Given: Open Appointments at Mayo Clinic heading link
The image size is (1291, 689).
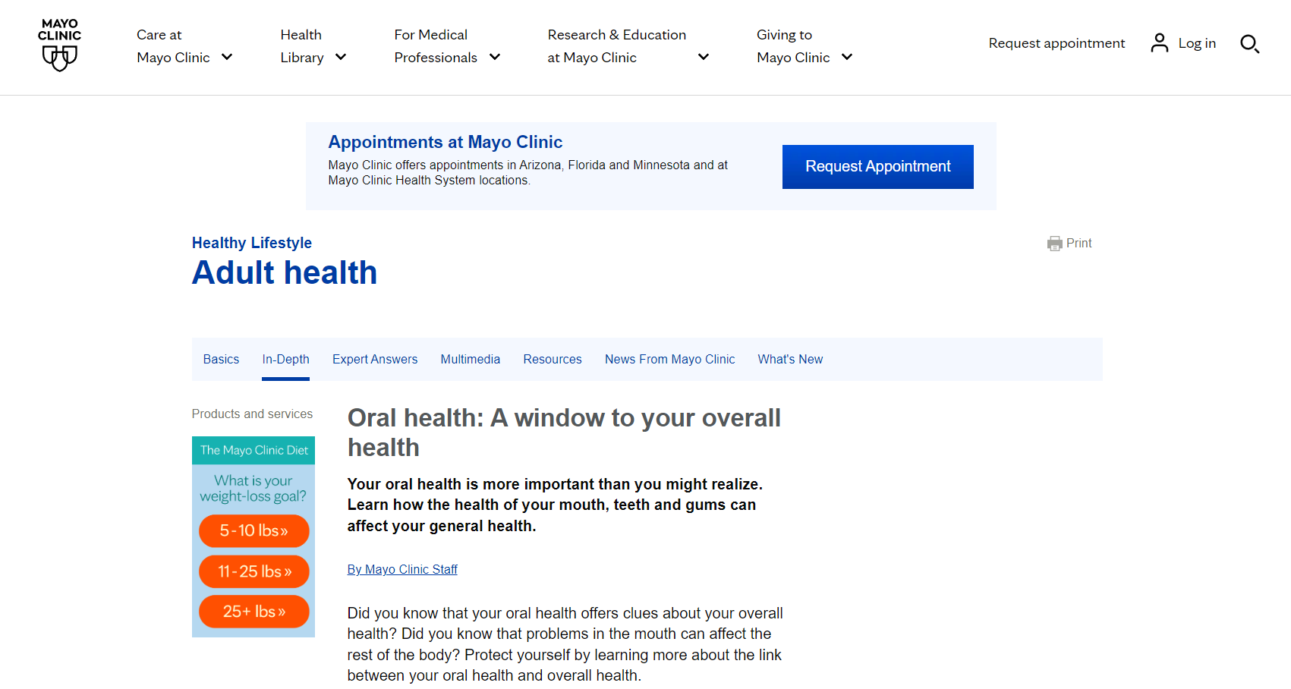Looking at the screenshot, I should [446, 142].
